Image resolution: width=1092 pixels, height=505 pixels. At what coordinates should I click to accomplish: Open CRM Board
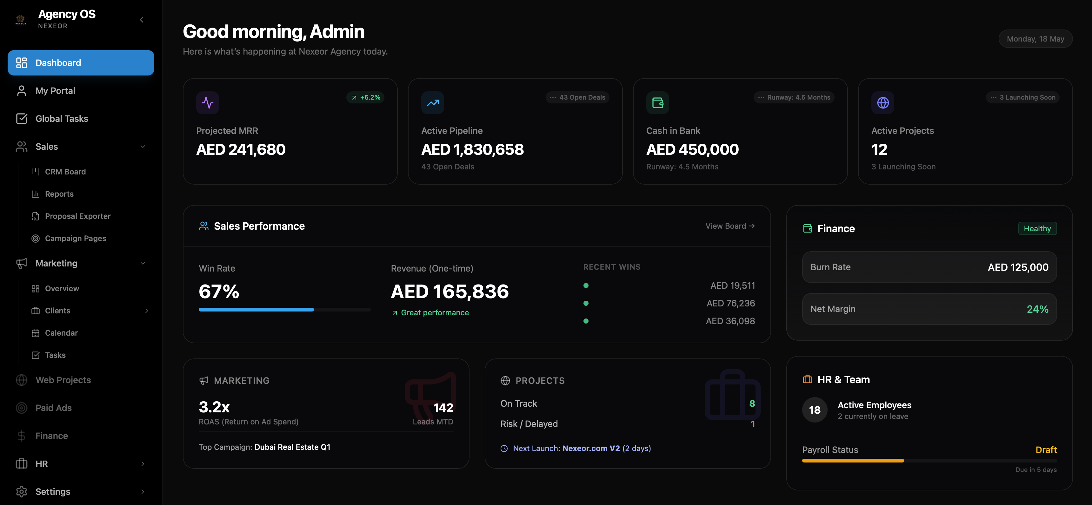click(x=65, y=172)
